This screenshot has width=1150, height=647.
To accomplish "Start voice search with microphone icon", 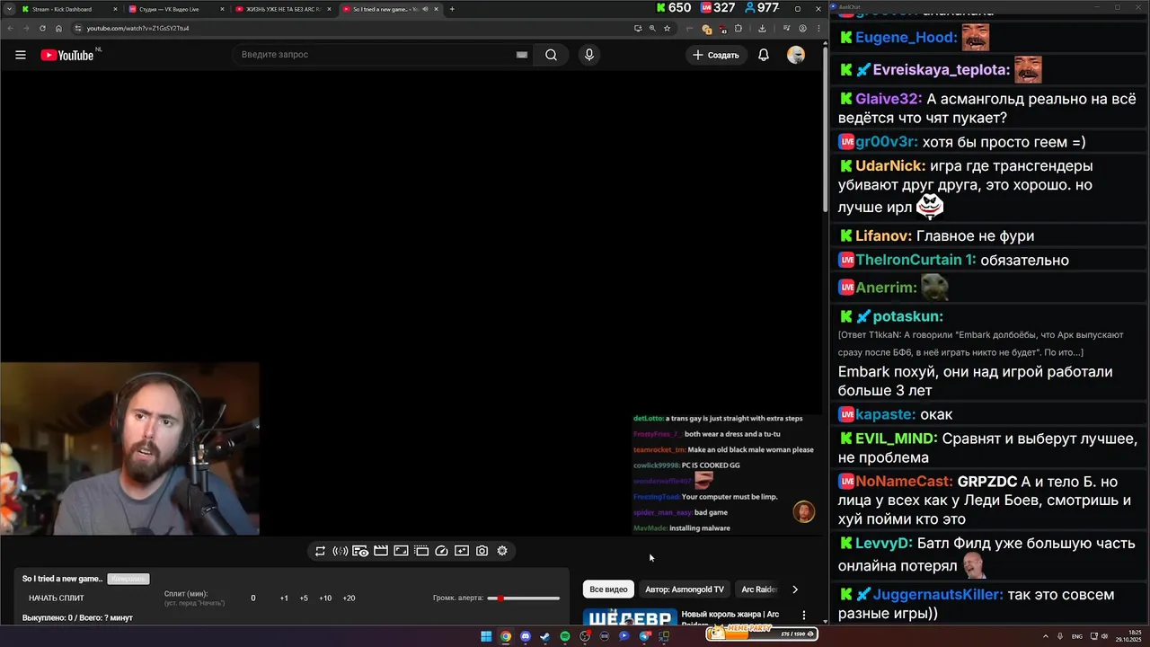I will [x=589, y=55].
